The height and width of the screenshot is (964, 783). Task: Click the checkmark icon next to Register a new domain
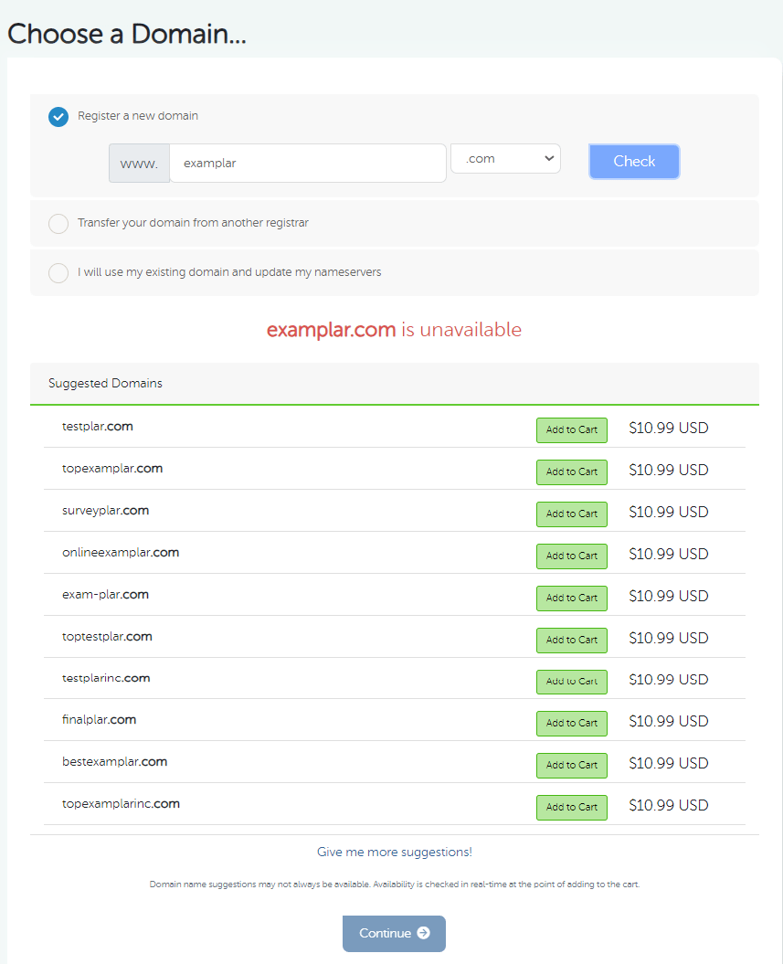coord(58,117)
